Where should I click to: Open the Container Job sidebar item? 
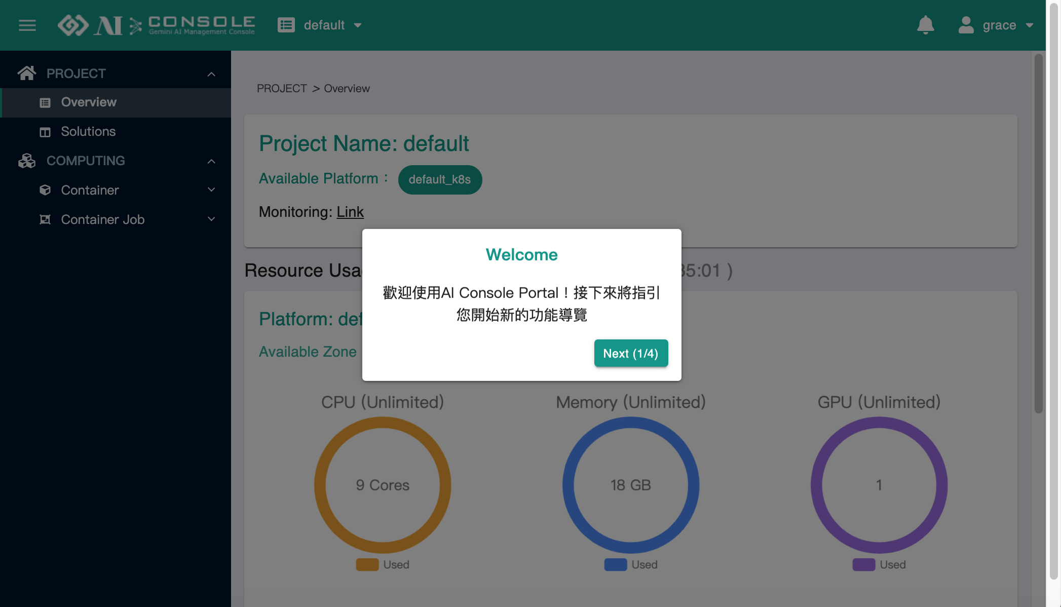(116, 219)
